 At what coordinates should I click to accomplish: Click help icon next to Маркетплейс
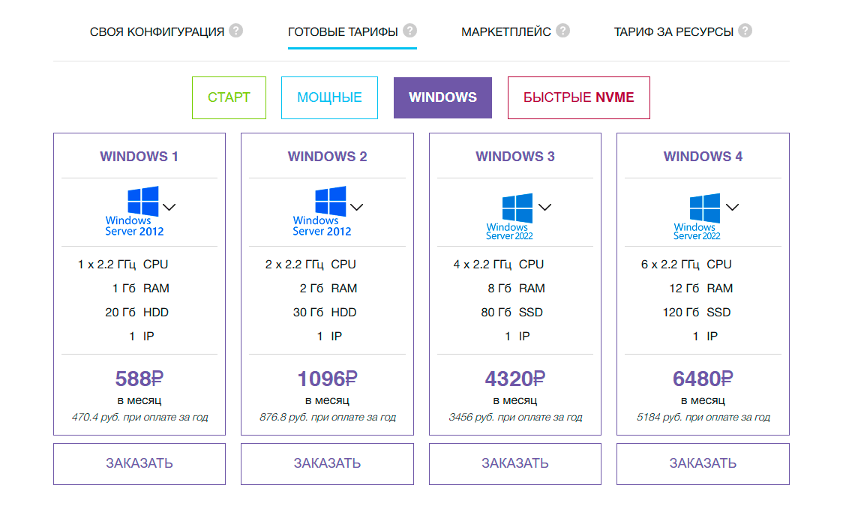563,31
